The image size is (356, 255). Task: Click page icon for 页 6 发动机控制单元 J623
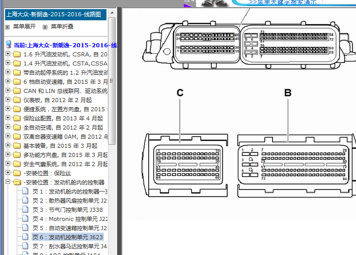tap(25, 237)
